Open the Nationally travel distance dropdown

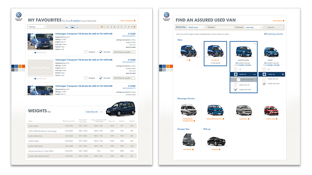(253, 27)
